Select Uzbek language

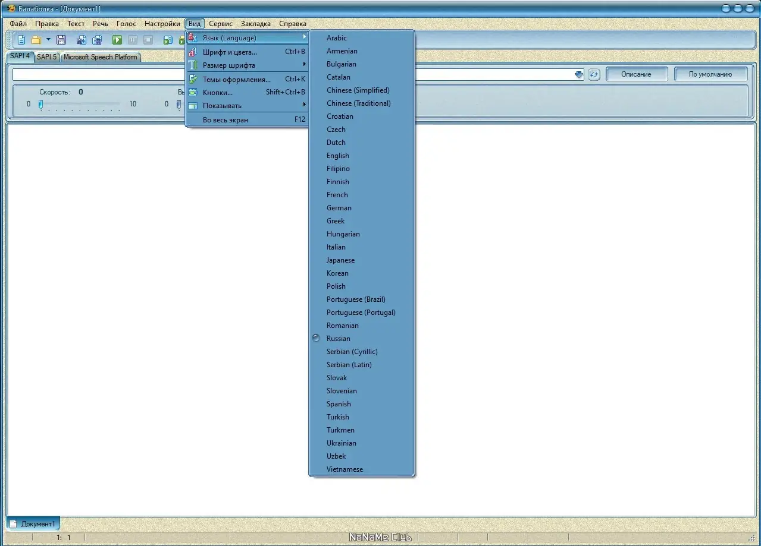coord(361,456)
